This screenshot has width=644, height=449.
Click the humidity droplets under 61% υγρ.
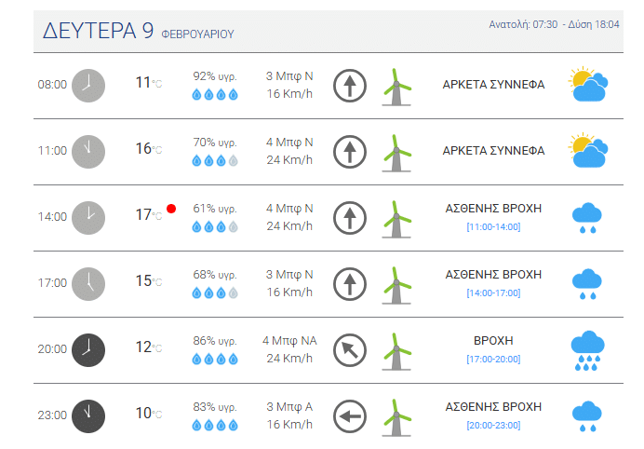tap(214, 226)
